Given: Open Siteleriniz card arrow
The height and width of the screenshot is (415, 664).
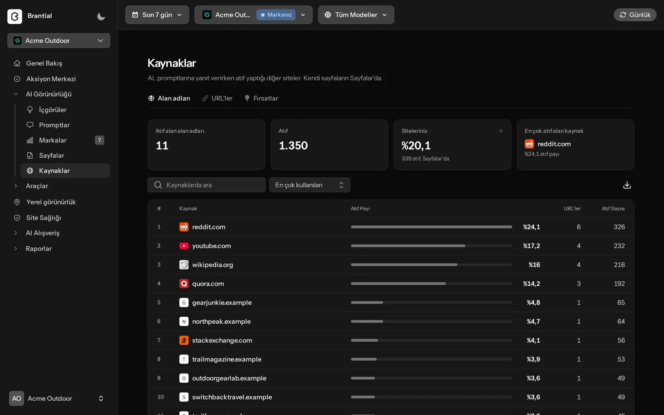Looking at the screenshot, I should pyautogui.click(x=500, y=131).
